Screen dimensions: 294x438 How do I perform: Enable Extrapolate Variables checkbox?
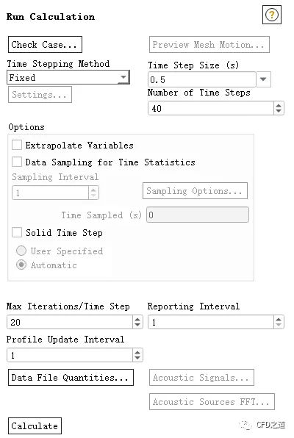[17, 146]
